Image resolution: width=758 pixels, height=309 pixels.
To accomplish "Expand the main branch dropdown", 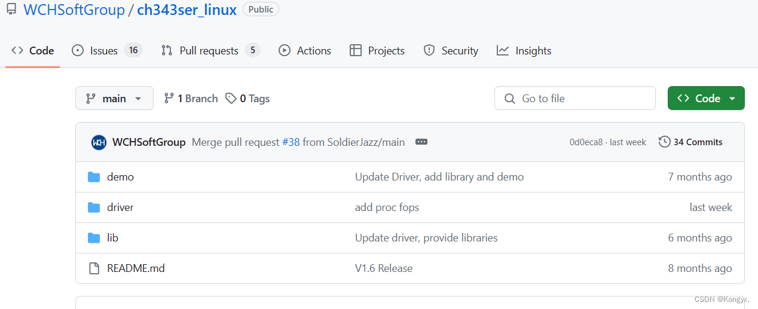I will pyautogui.click(x=114, y=99).
